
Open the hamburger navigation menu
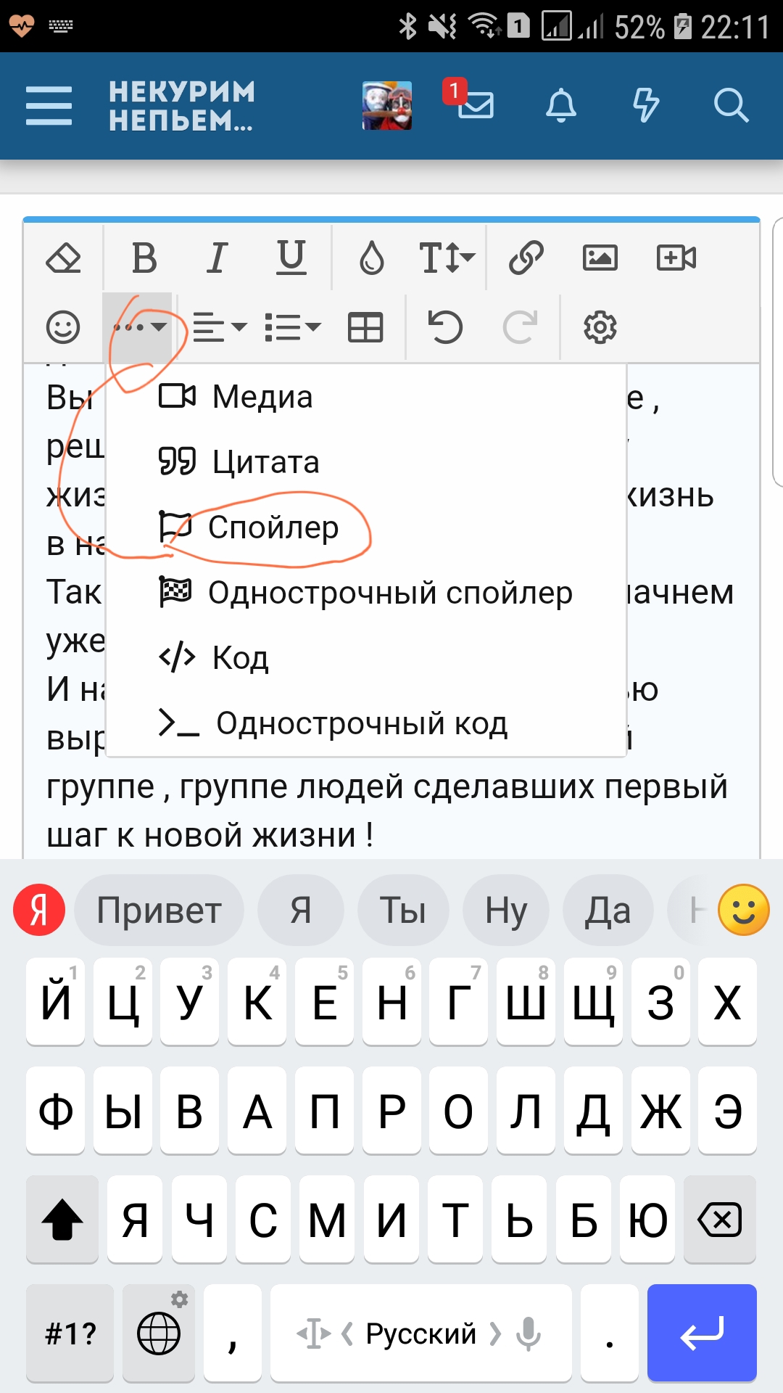[x=49, y=105]
